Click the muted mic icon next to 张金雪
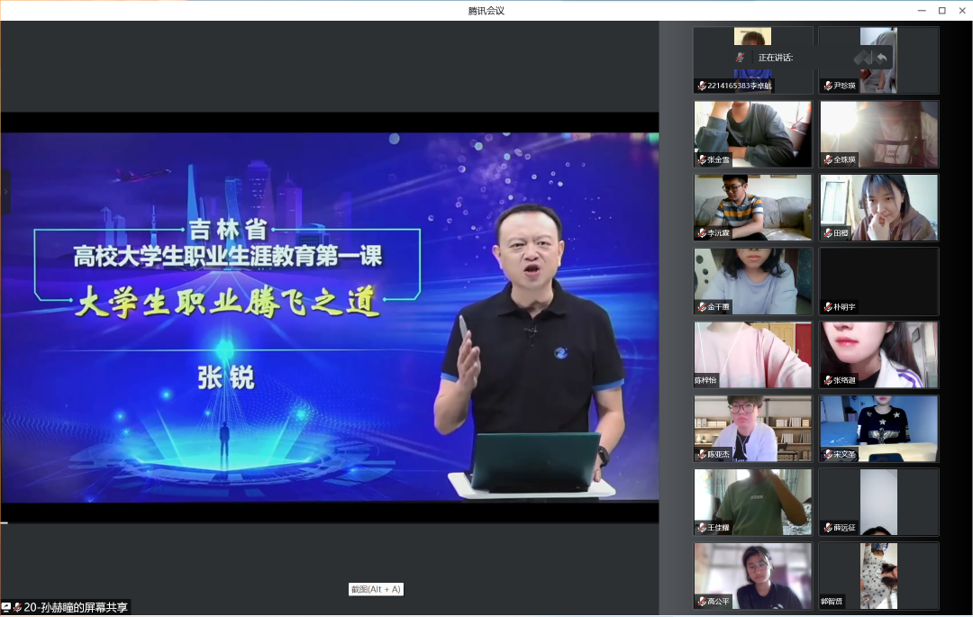The image size is (973, 617). (x=702, y=159)
